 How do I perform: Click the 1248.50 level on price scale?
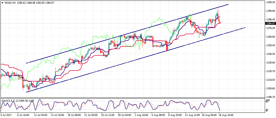coord(270,54)
